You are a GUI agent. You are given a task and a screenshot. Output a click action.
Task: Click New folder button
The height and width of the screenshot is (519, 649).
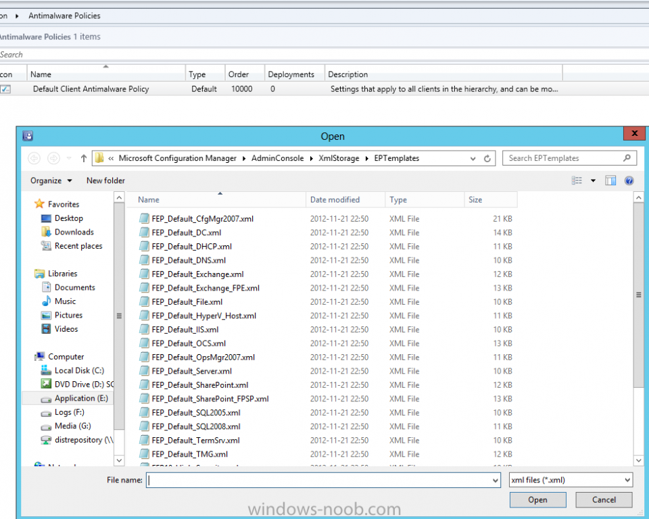coord(105,180)
